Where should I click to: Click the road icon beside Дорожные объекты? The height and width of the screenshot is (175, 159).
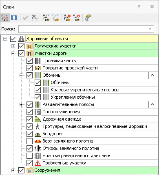(21, 39)
